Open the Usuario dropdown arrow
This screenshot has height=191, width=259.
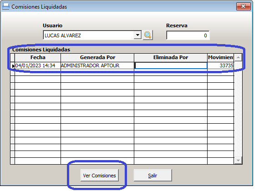(137, 35)
